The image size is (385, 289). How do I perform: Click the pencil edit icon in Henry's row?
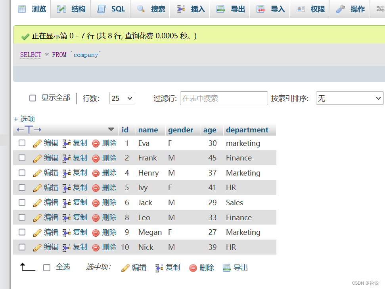point(37,173)
